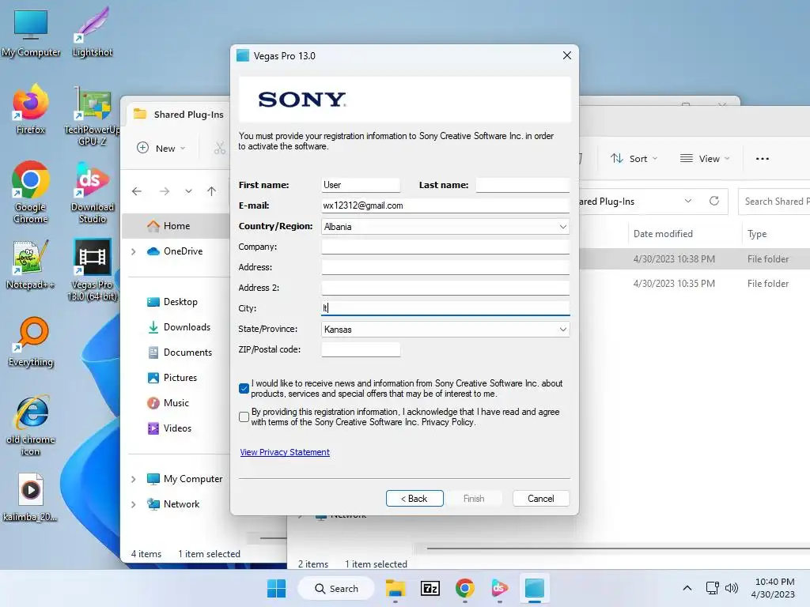This screenshot has width=810, height=607.
Task: Open the State/Province dropdown
Action: click(x=445, y=330)
